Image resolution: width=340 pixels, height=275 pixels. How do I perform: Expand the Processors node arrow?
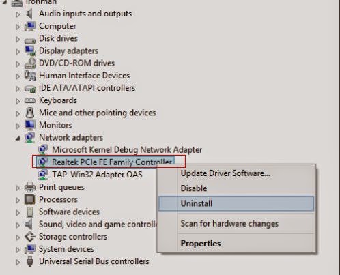coord(18,200)
